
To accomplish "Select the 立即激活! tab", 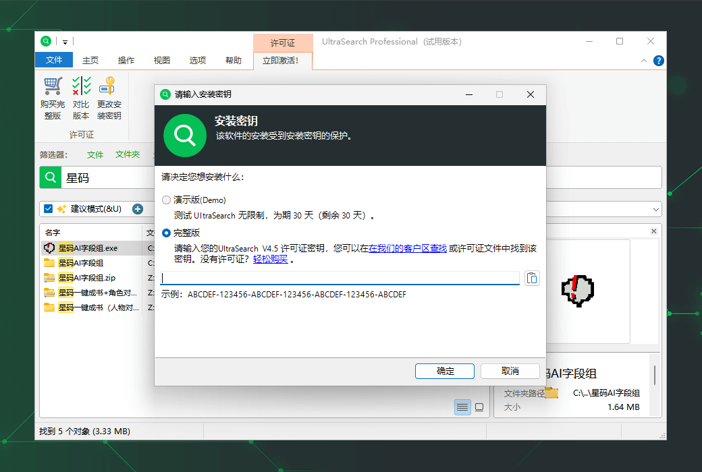I will coord(283,61).
